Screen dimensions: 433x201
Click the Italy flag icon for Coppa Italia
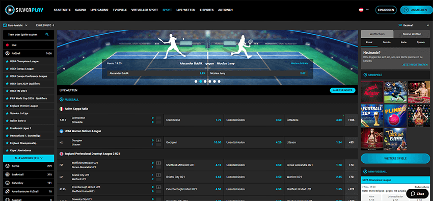click(x=62, y=109)
